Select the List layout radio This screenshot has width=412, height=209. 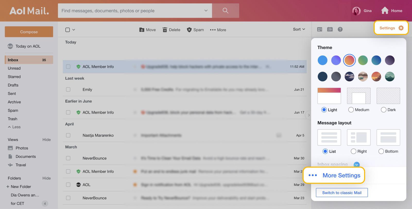[x=325, y=151]
